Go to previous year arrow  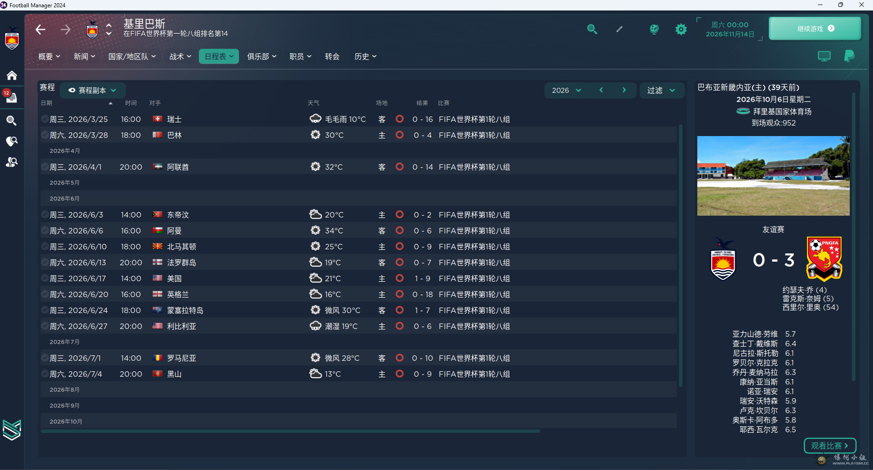pos(601,90)
